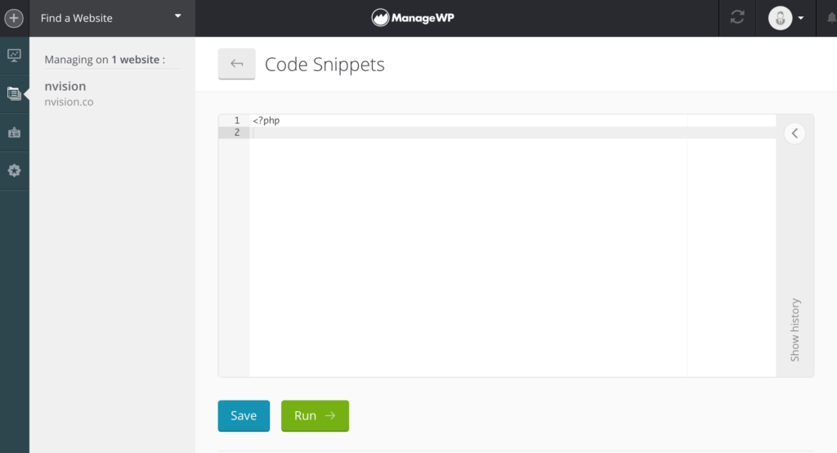Go back with the arrow button

click(x=236, y=64)
